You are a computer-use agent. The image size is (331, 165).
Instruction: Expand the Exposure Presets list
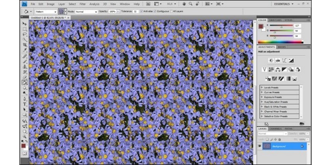pos(262,97)
